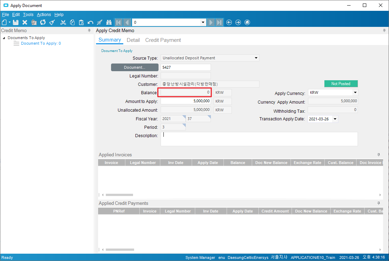
Task: Toggle pin on Applied Invoices grid
Action: pos(379,155)
